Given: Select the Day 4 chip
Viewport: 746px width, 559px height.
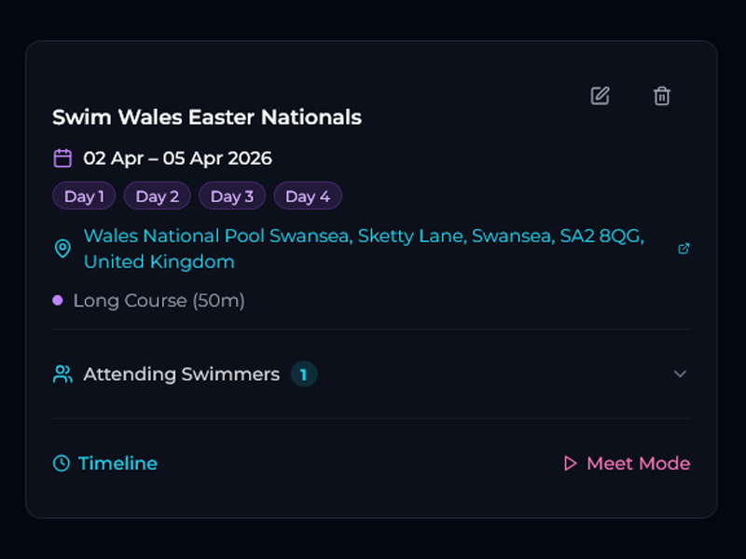Looking at the screenshot, I should click(x=308, y=196).
